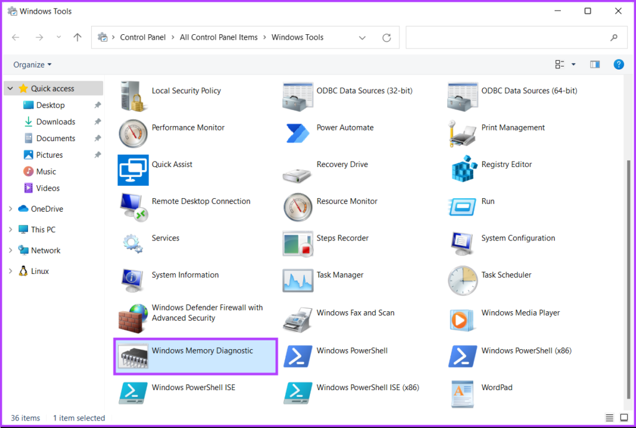Open the Organize menu
Screen dimensions: 636x428
click(32, 65)
